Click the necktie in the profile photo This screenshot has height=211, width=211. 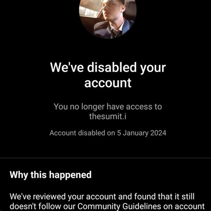[x=116, y=33]
